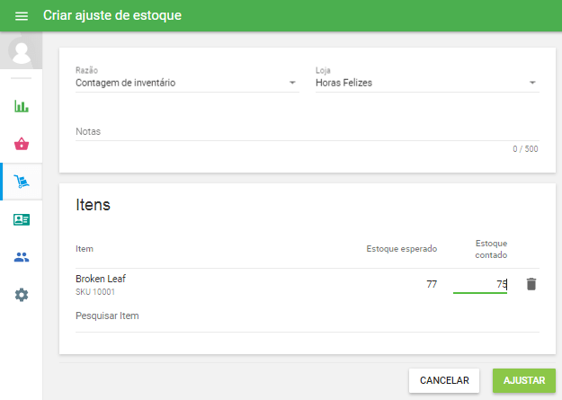Open the items shopping basket icon
The image size is (562, 400).
click(22, 144)
